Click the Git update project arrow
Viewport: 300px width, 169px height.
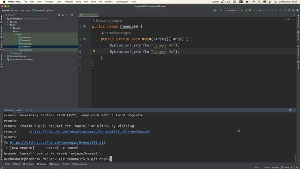(x=264, y=10)
